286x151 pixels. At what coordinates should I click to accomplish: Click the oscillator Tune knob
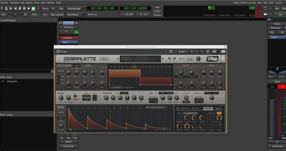(x=69, y=72)
